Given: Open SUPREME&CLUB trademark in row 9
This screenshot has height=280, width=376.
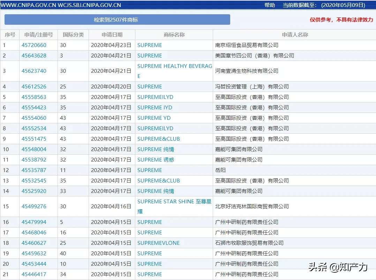Looking at the screenshot, I should (x=158, y=139).
